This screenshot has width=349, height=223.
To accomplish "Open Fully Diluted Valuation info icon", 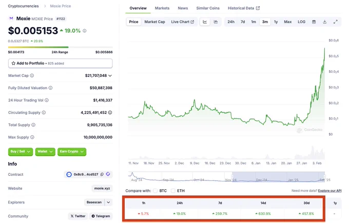I will click(50, 88).
